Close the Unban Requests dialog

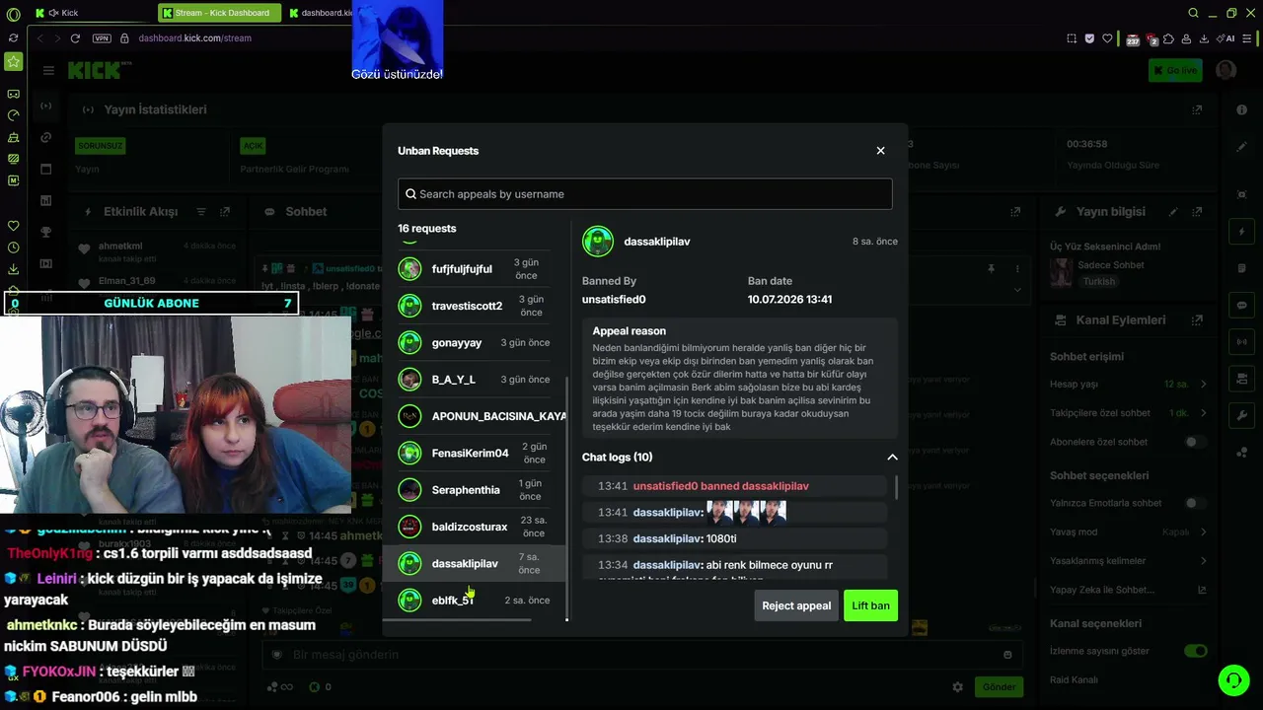880,151
